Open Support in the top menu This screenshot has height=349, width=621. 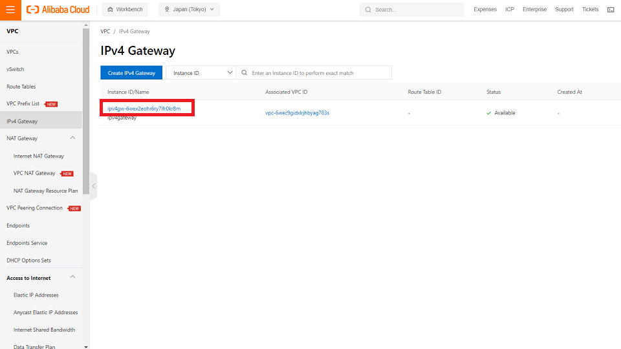[x=564, y=10]
